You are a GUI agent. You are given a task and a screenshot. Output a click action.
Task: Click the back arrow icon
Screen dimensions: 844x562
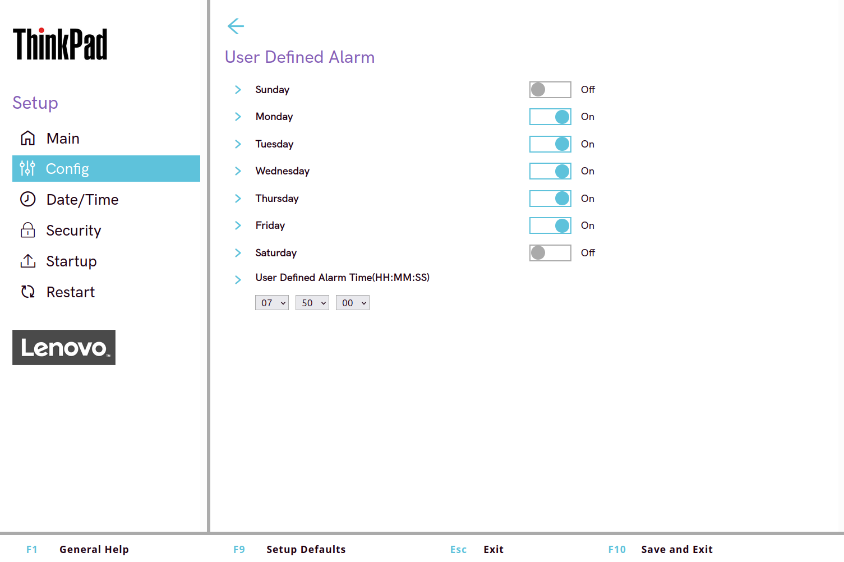[x=236, y=26]
